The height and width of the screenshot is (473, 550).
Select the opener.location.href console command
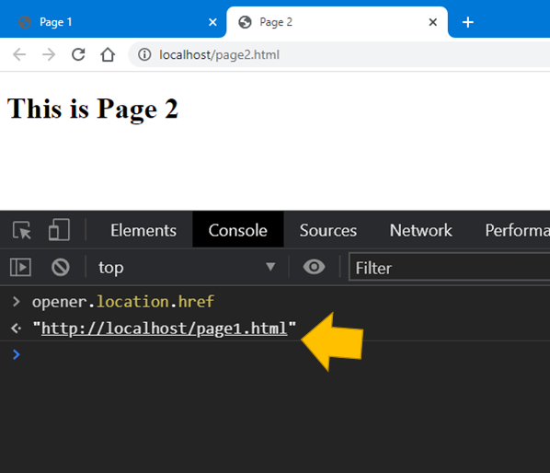coord(123,302)
